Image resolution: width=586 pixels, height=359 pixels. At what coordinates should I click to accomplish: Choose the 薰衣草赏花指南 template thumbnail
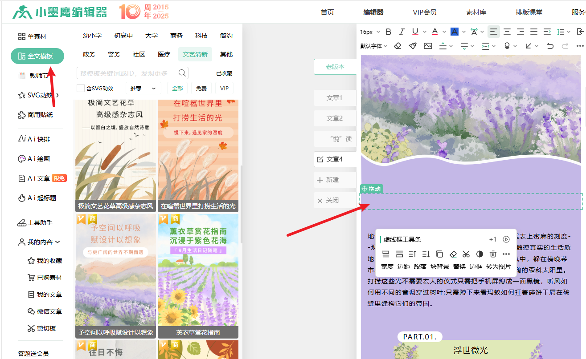pos(198,276)
